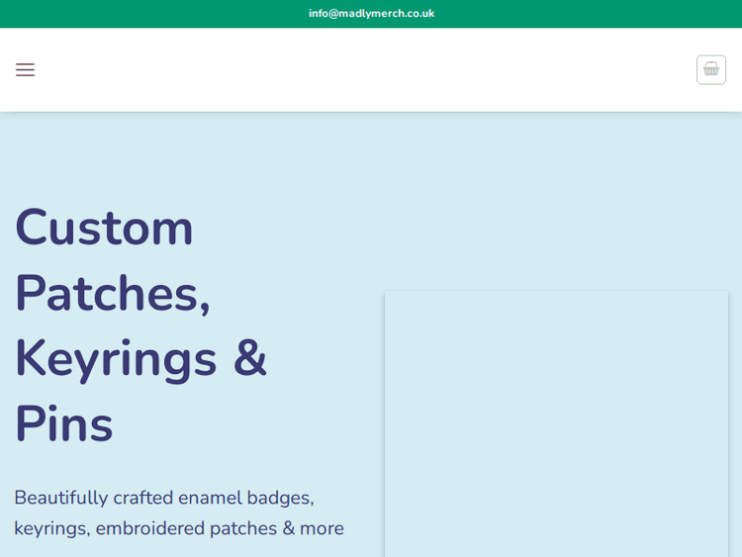Click the green top announcement bar

594,14
